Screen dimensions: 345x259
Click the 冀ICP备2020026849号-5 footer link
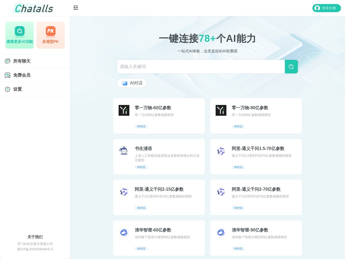point(35,249)
